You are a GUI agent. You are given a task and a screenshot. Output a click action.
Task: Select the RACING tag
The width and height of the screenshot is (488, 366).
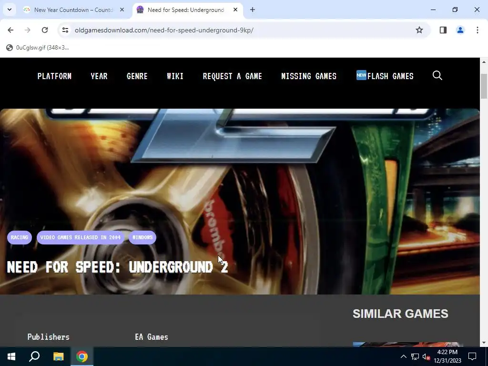point(20,237)
